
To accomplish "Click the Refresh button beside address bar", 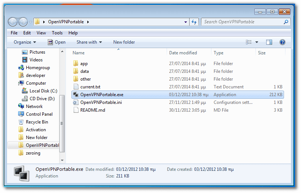I will 194,22.
